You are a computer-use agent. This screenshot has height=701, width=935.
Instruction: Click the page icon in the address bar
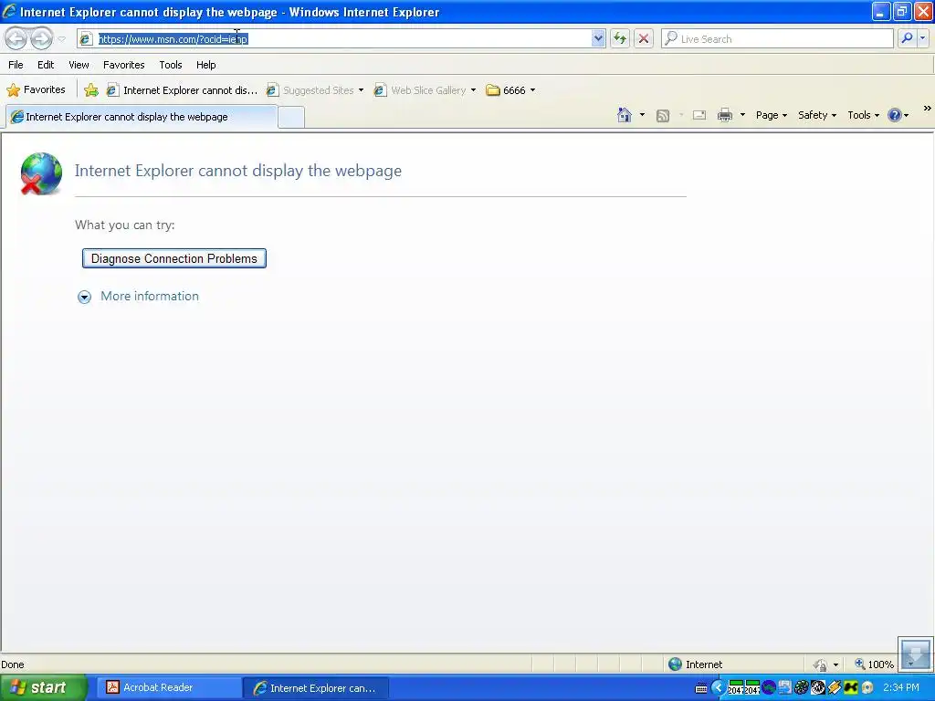point(86,38)
